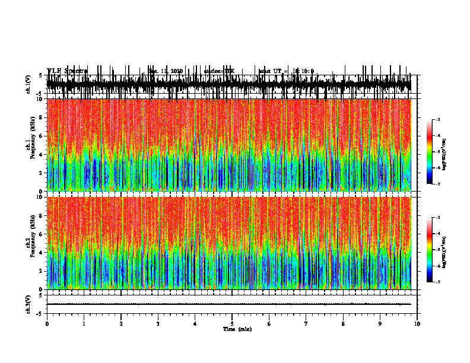
Task: Click the ch.1 spectrogram plot area
Action: 229,145
